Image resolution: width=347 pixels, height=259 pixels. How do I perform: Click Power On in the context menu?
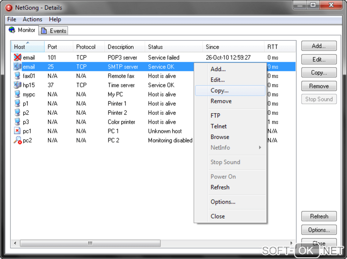click(230, 177)
